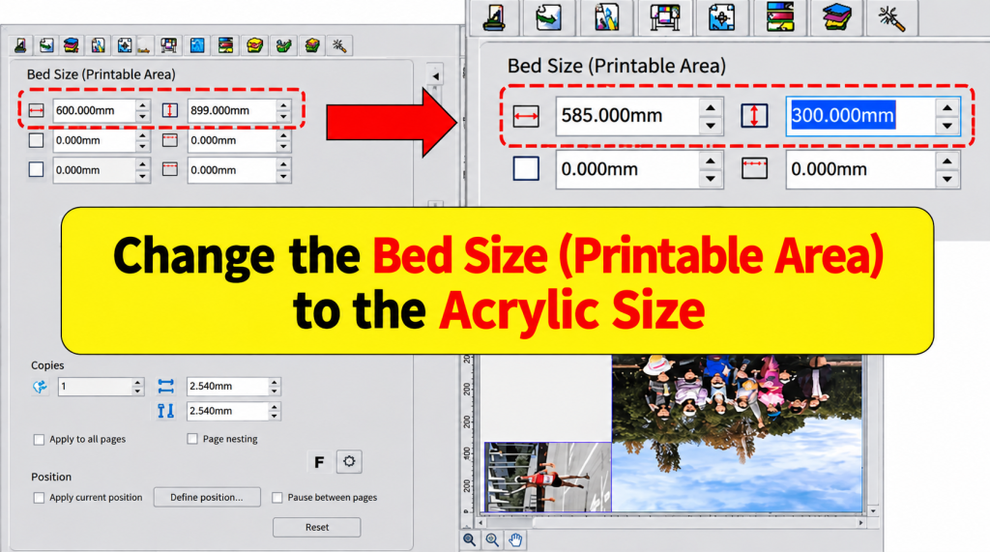
Task: Open the magic wand tab in left panel toolbar
Action: click(x=339, y=45)
